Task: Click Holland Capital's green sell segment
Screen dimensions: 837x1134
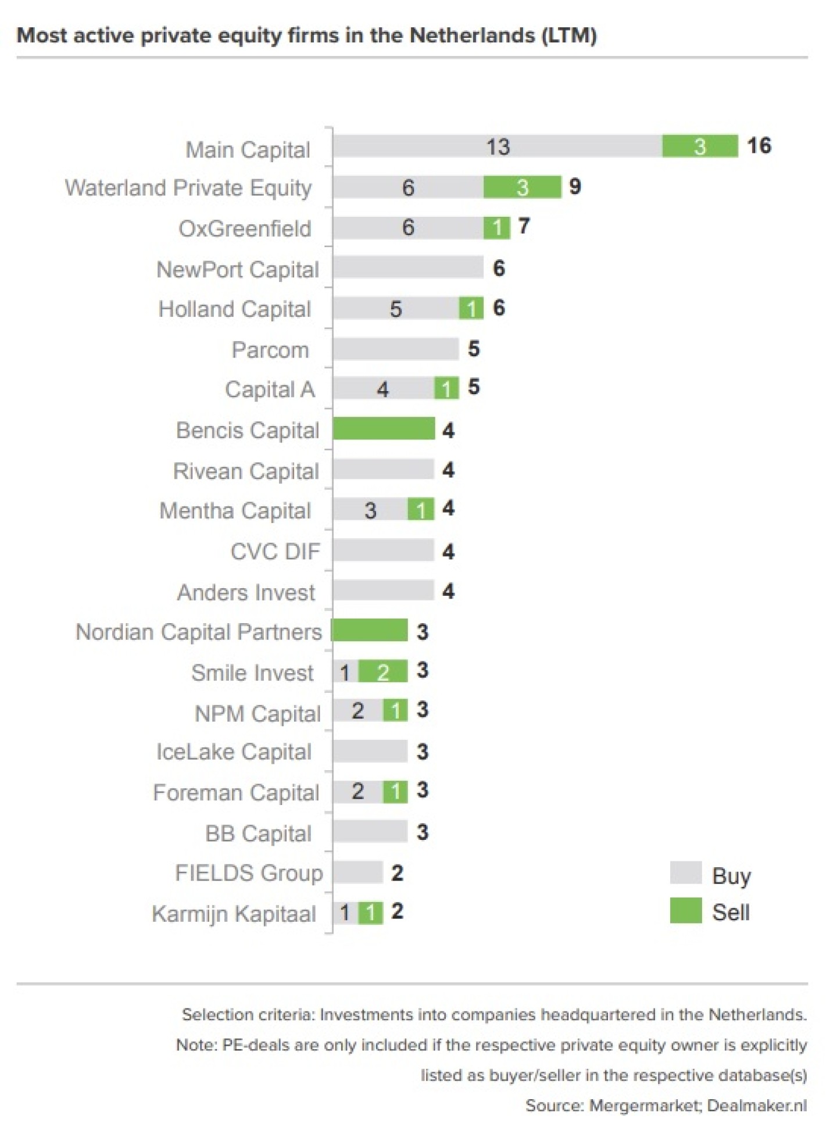Action: pos(471,308)
